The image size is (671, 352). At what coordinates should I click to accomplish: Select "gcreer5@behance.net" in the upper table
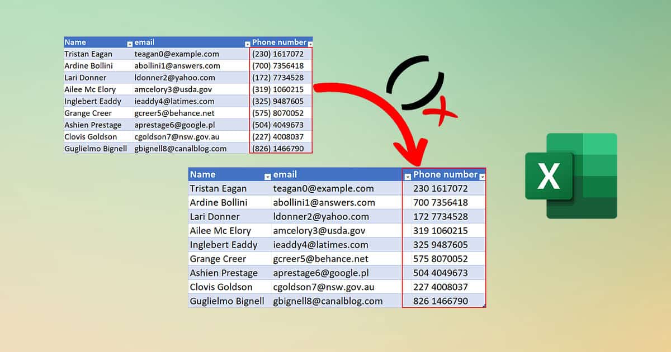click(x=174, y=113)
